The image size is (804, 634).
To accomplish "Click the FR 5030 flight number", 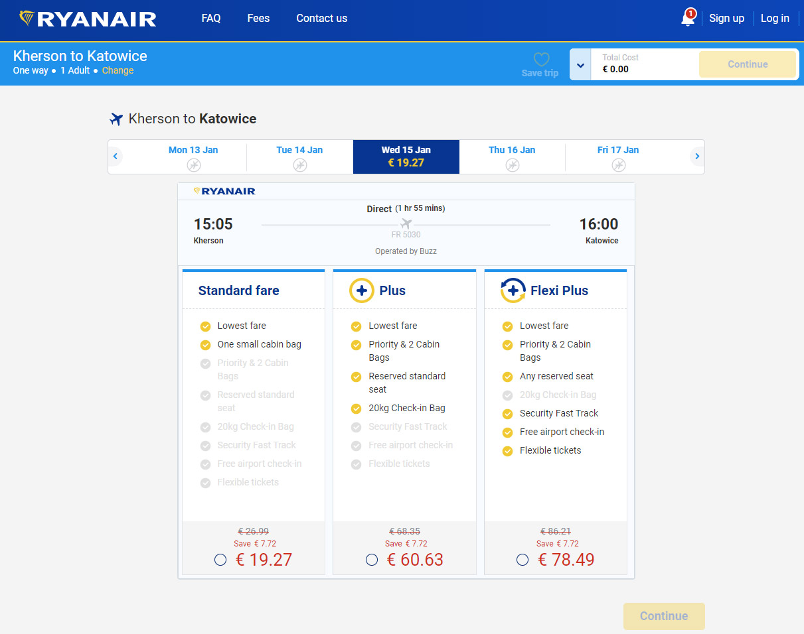I will pyautogui.click(x=406, y=235).
